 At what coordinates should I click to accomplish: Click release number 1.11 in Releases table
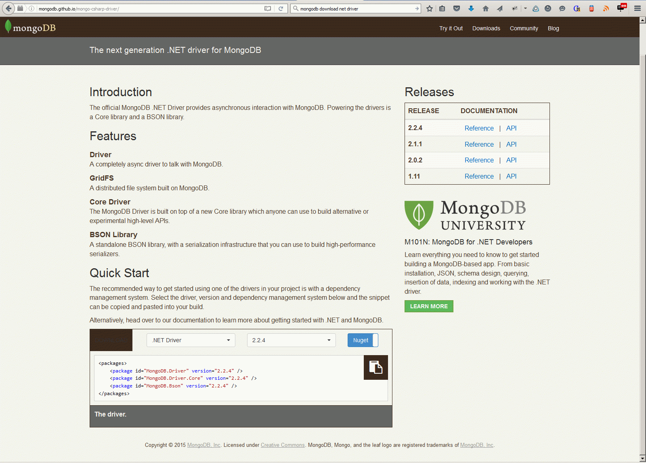(414, 176)
